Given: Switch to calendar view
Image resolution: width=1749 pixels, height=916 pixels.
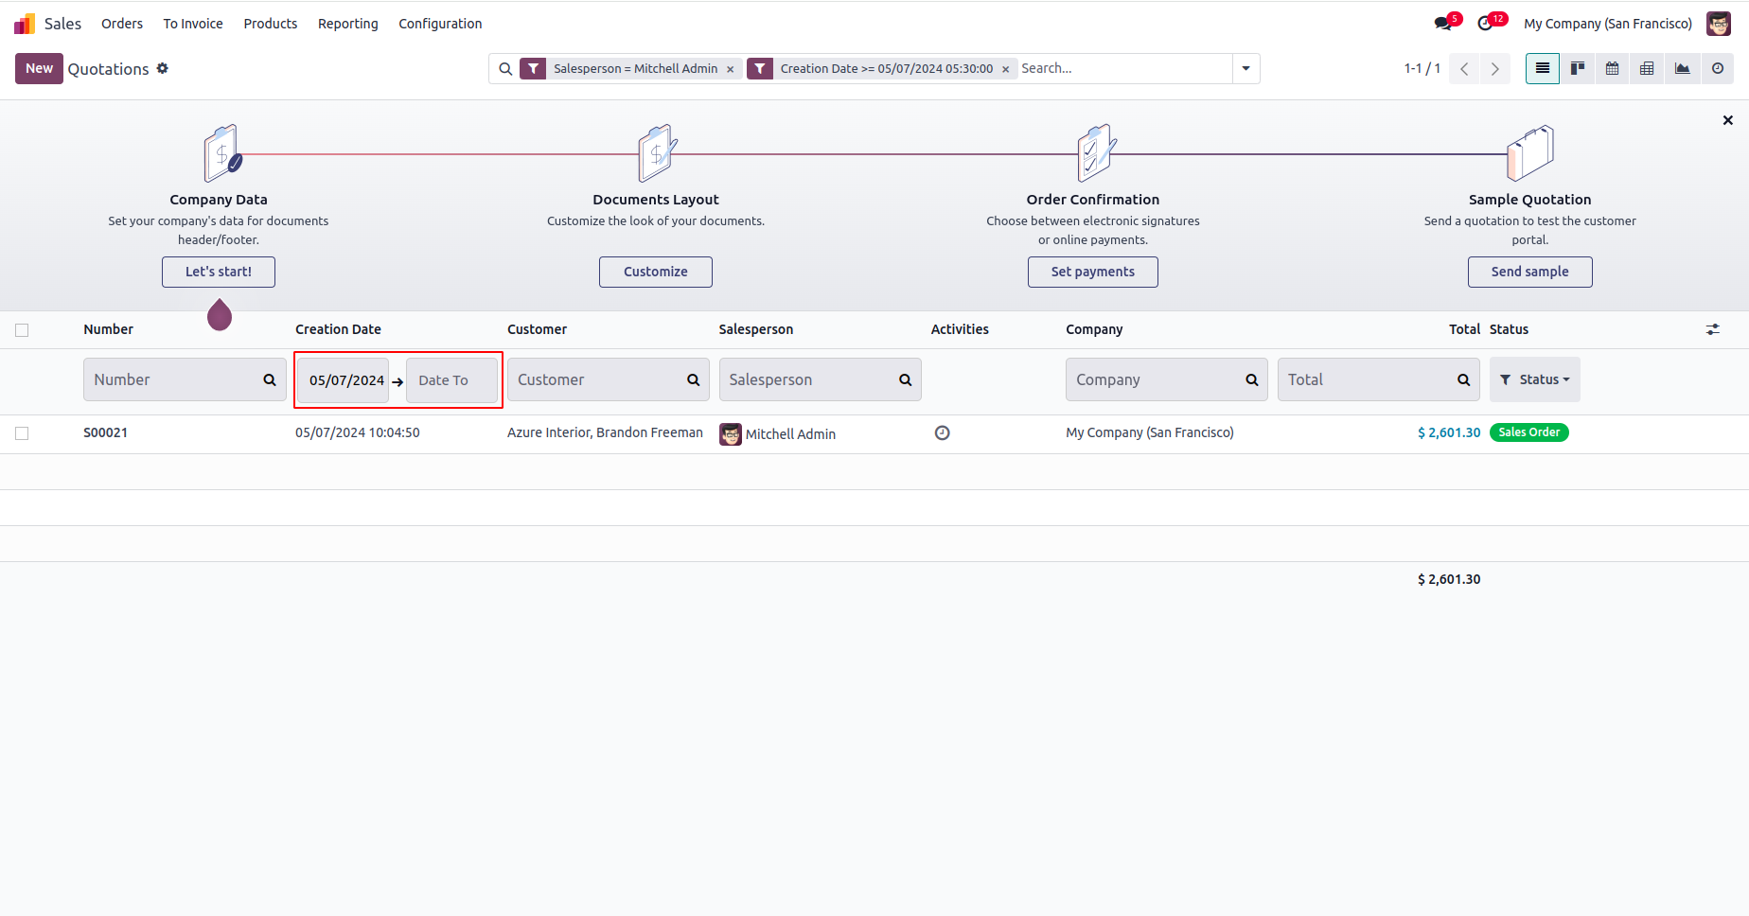Looking at the screenshot, I should tap(1613, 68).
